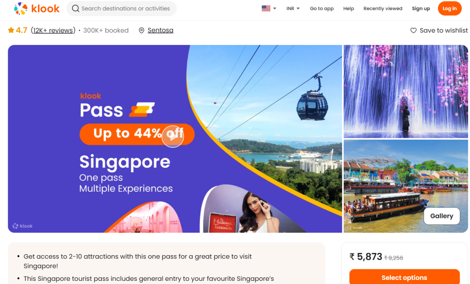
Task: Click the Log in button
Action: tap(449, 8)
